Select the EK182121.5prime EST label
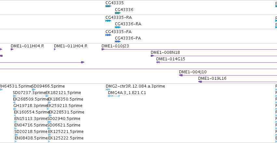 click(63, 93)
